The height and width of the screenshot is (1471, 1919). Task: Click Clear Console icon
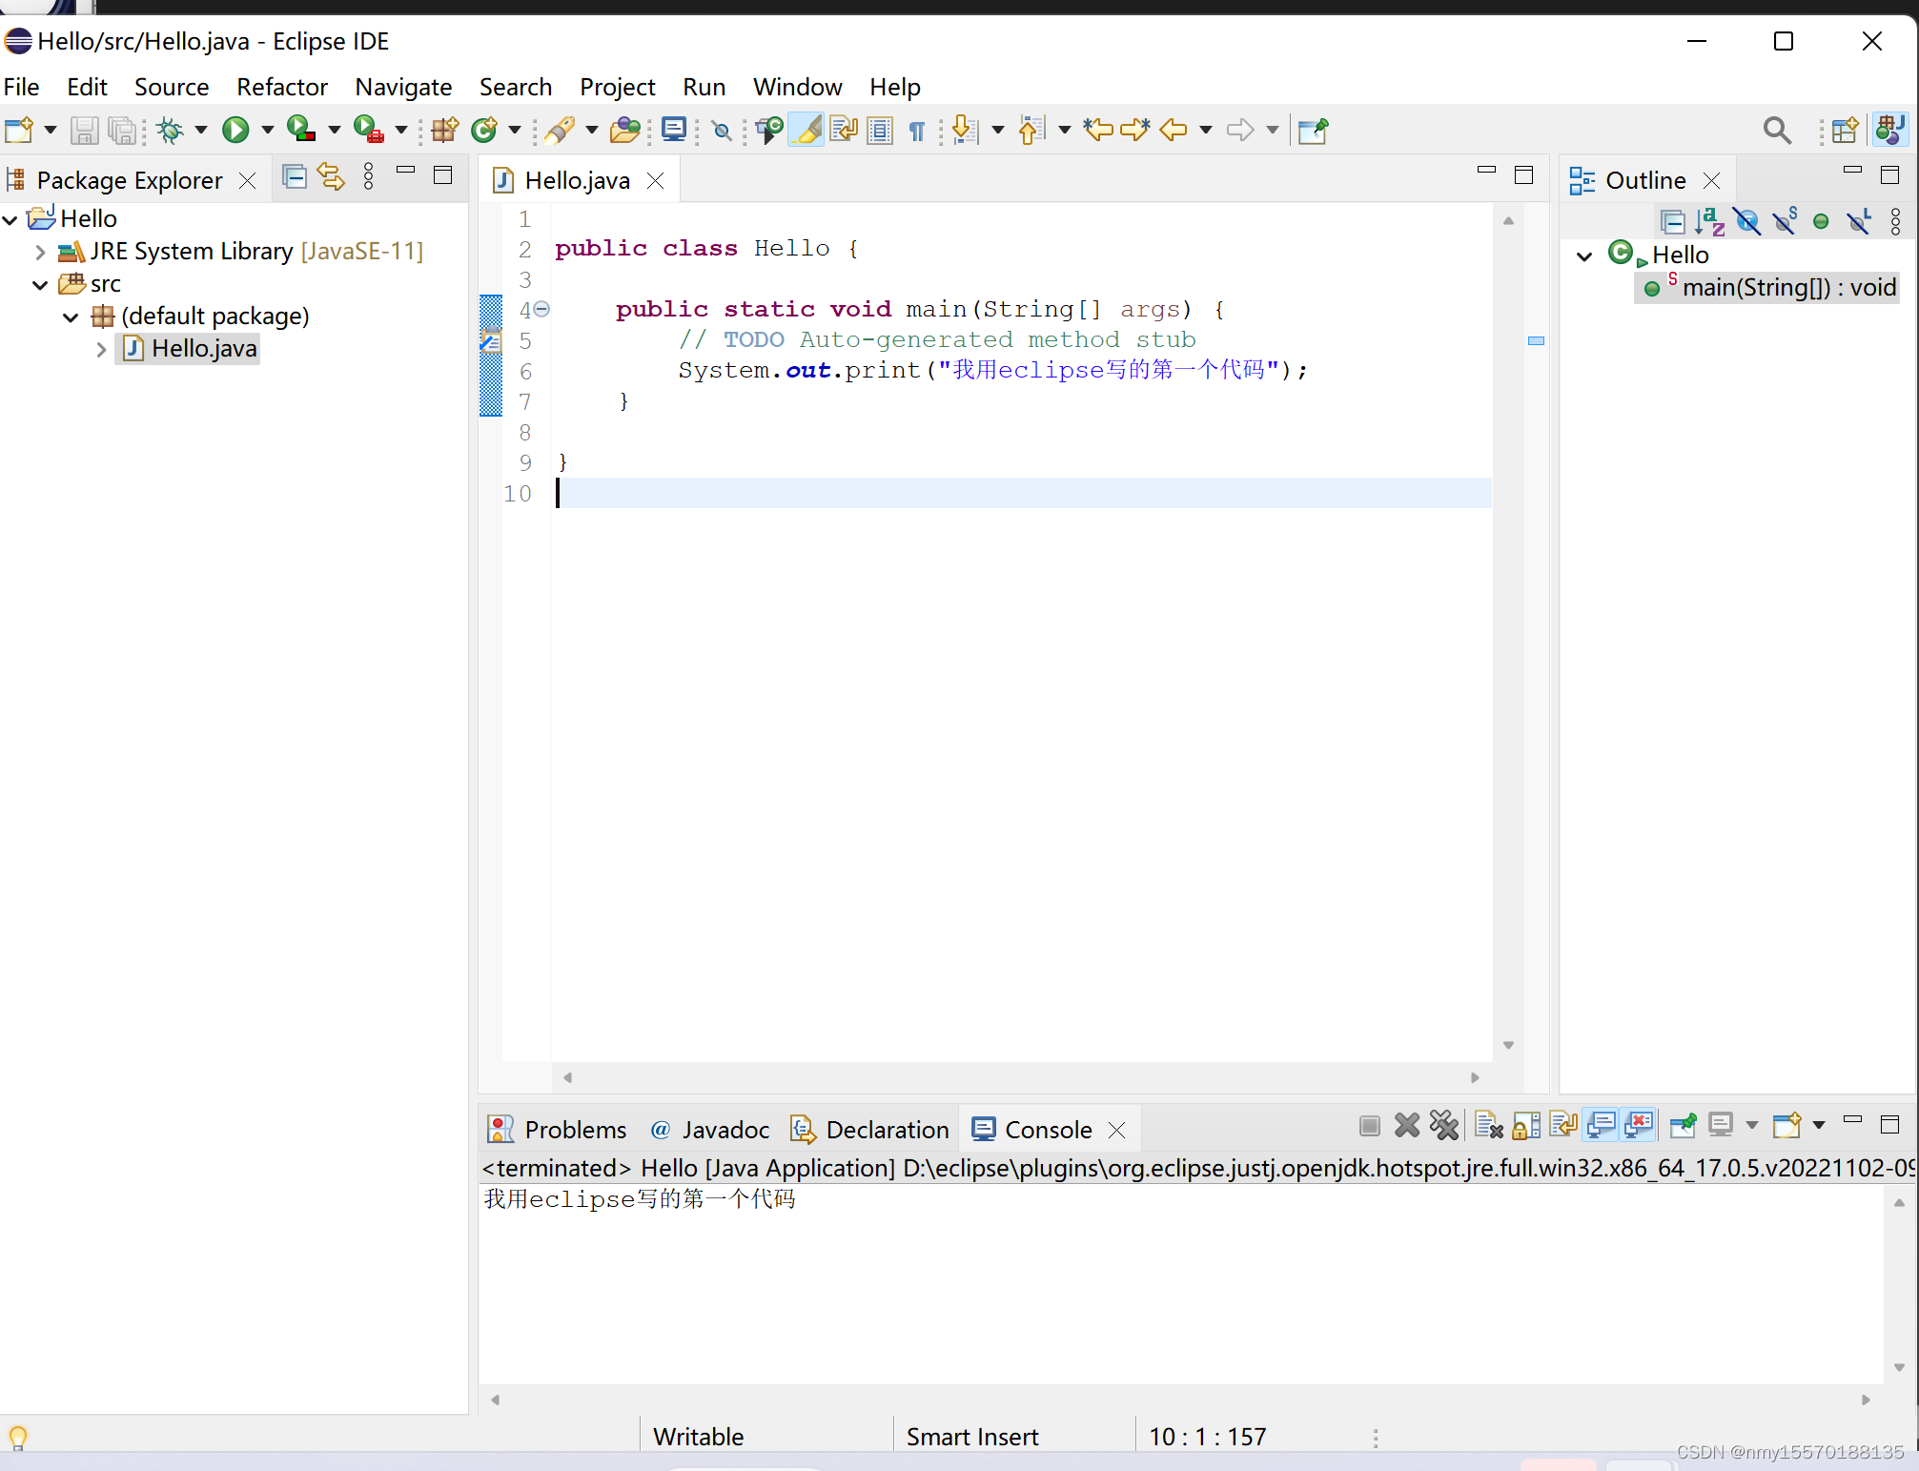[1488, 1126]
